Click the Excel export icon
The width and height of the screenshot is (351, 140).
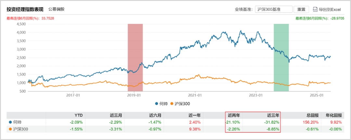315,9
